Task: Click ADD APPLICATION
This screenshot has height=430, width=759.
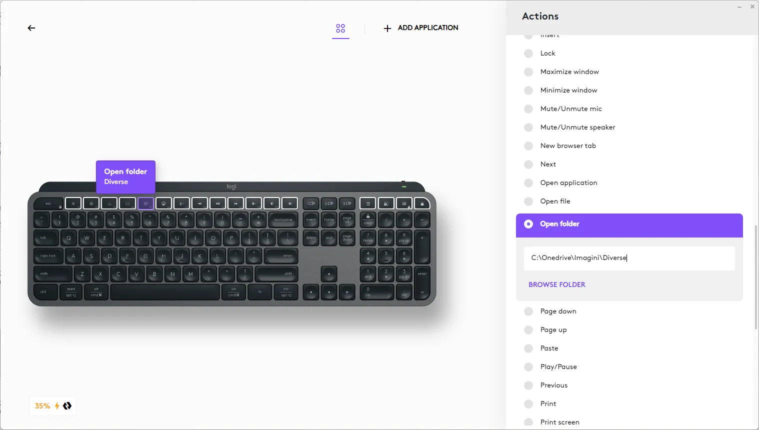Action: pyautogui.click(x=420, y=28)
